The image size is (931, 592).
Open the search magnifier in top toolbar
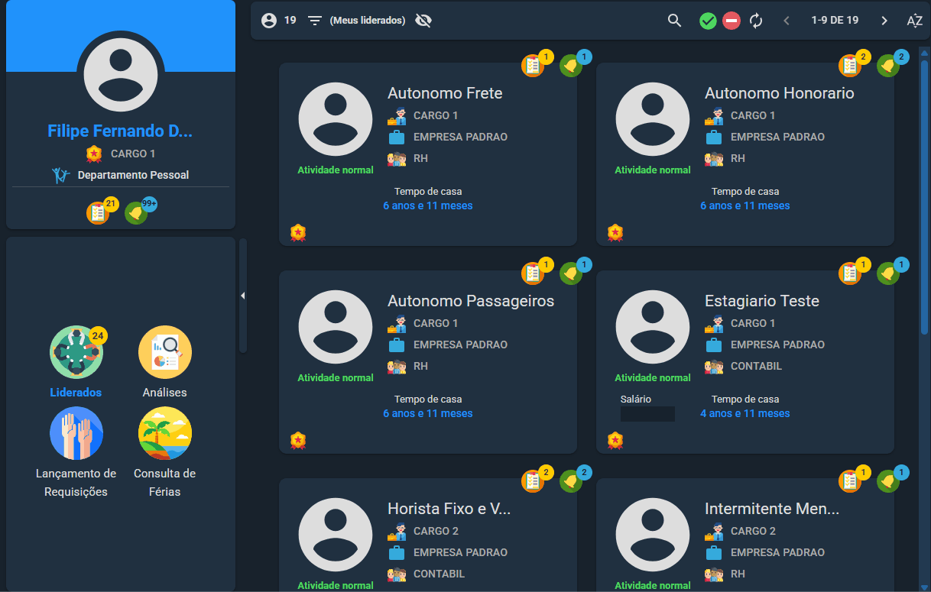(x=674, y=21)
